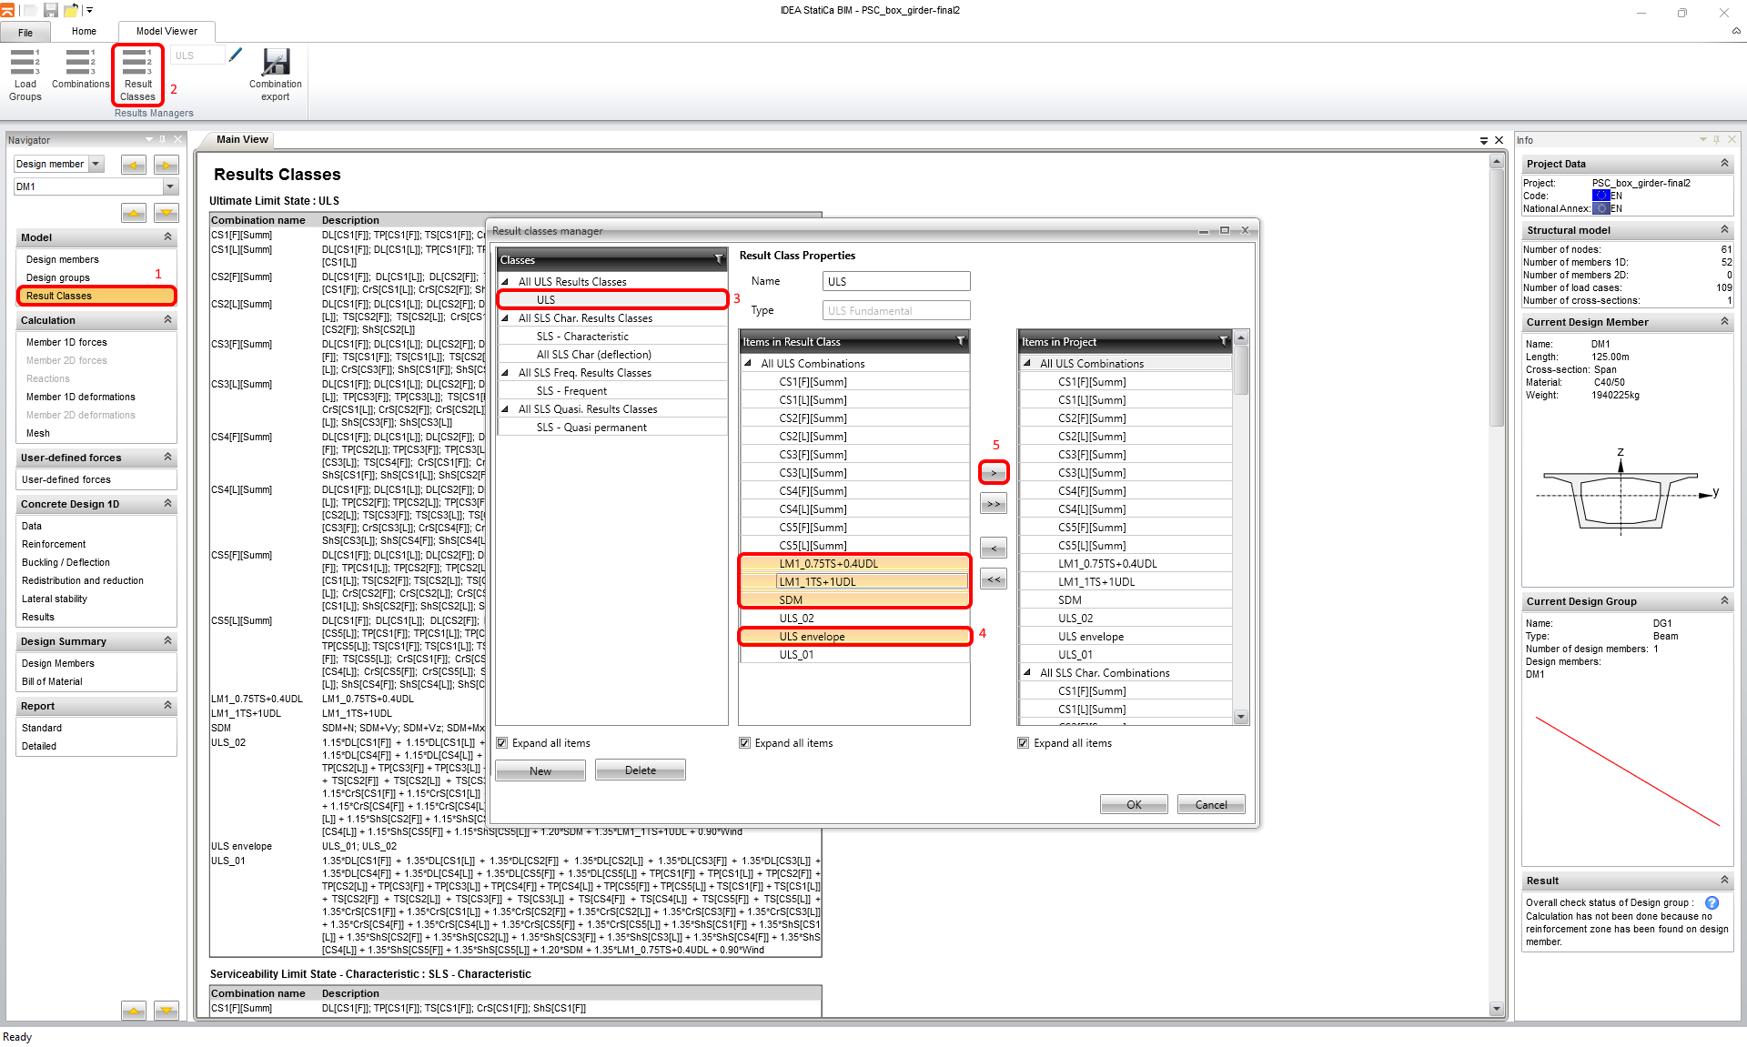Click double left-arrow remove all button

point(994,579)
